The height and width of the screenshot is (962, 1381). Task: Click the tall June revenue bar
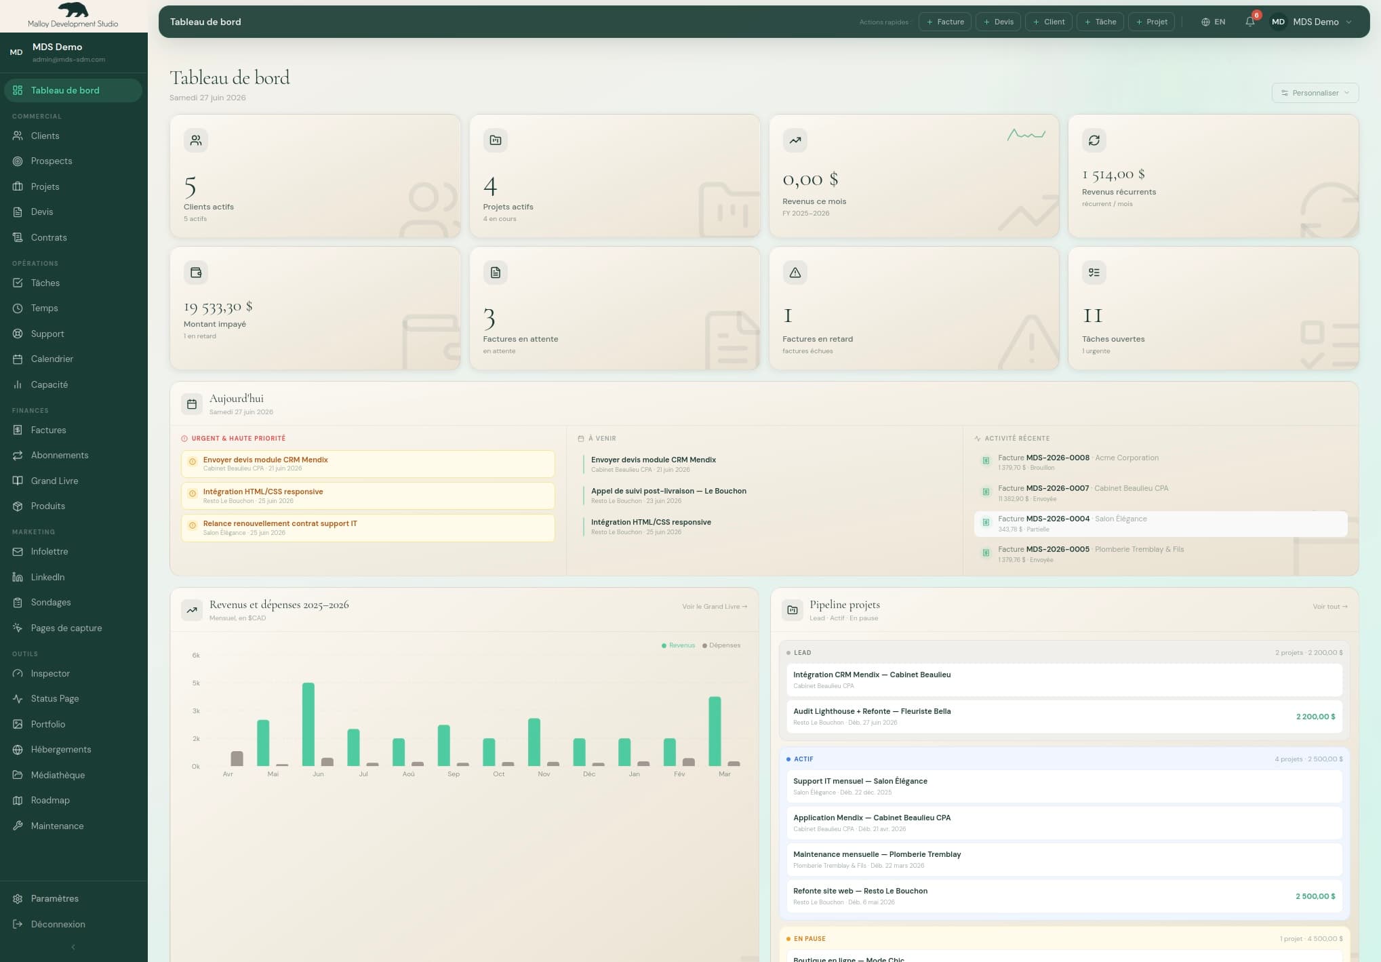(308, 724)
